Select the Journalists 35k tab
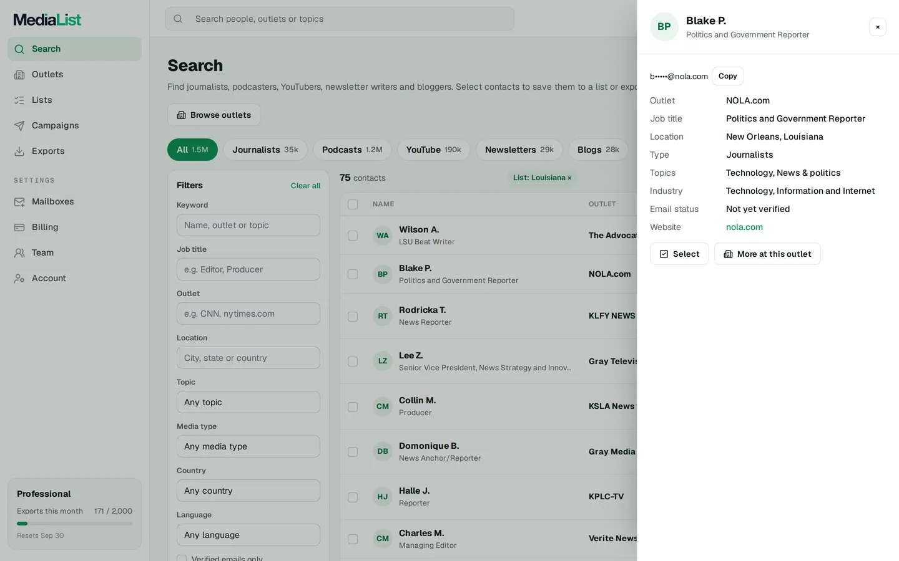 click(x=265, y=150)
